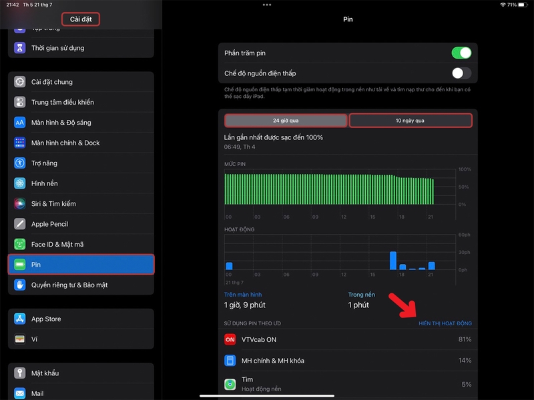Tap the Hình nền flower icon
Viewport: 534px width, 400px height.
pos(20,183)
